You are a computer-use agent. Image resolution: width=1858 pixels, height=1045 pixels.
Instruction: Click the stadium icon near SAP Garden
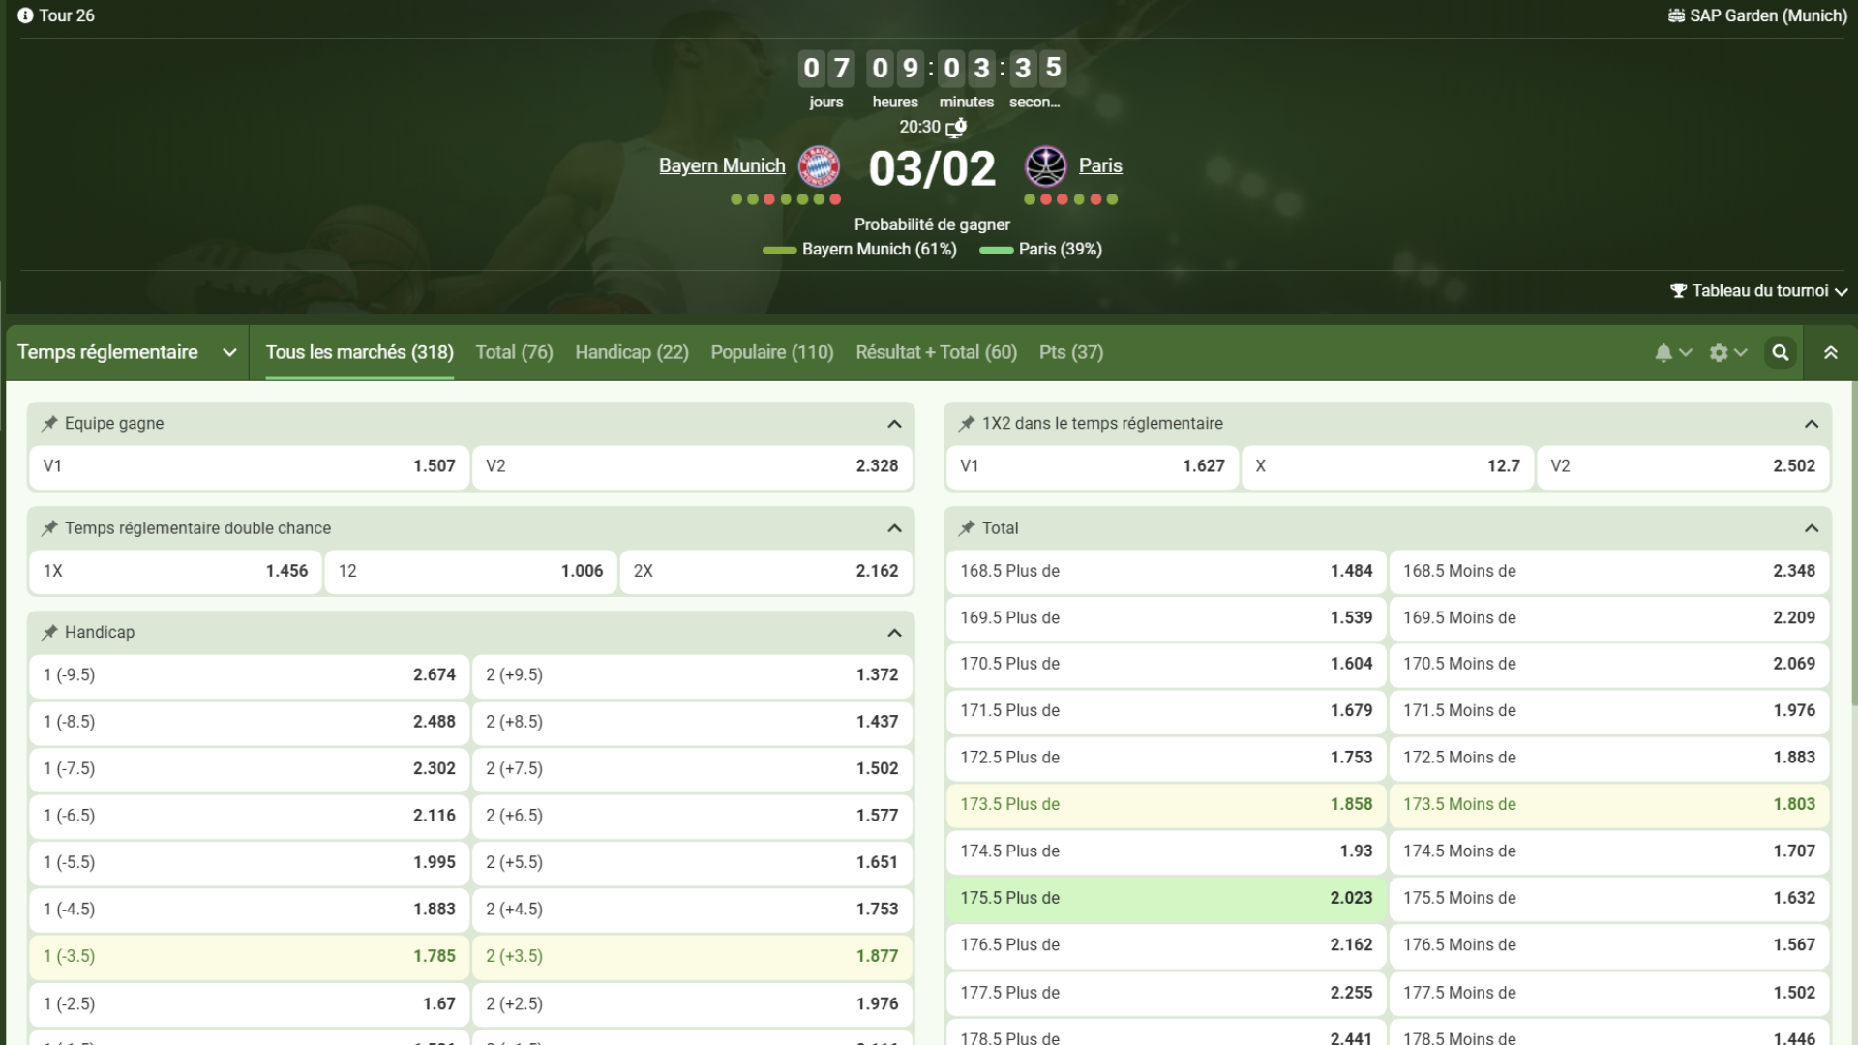[1677, 15]
